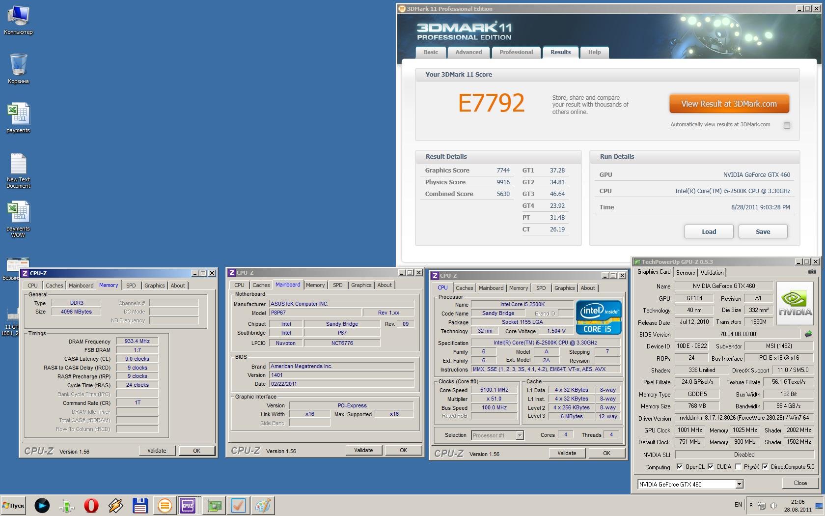This screenshot has height=516, width=825.
Task: Click Validate in the Memory CPU-Z window
Action: [157, 451]
